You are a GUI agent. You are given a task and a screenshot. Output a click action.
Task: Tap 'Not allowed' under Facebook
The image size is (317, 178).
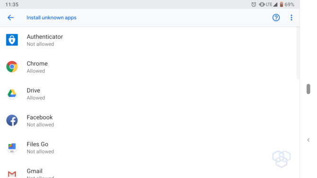[40, 125]
